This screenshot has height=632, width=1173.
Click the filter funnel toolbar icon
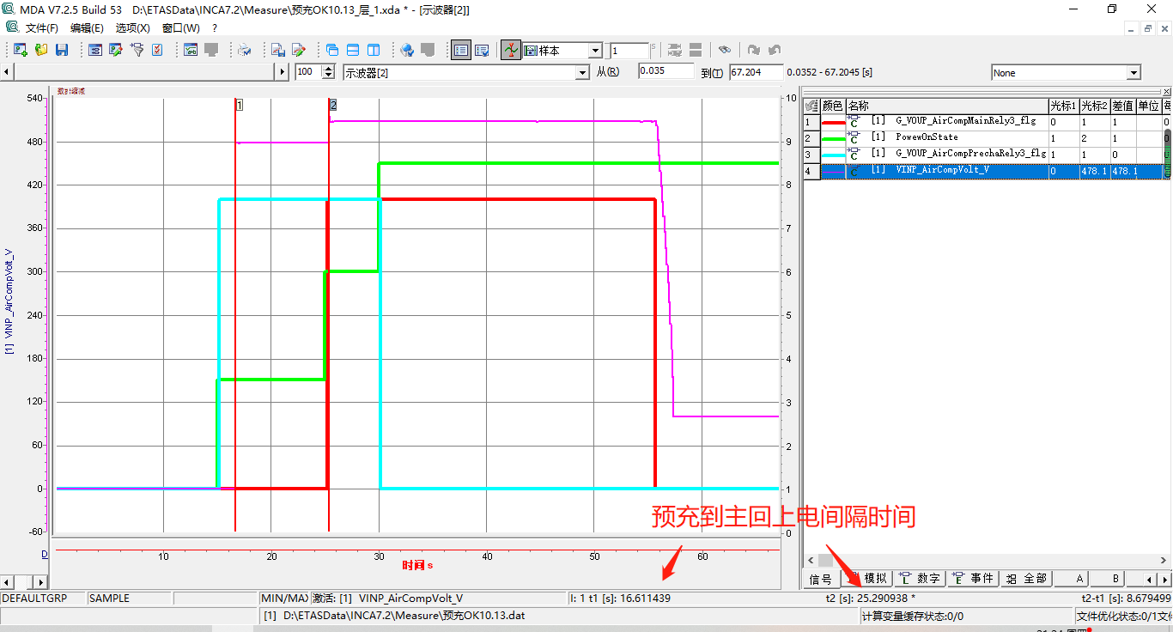137,50
